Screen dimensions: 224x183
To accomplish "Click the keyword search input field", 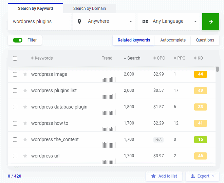I will (40, 21).
